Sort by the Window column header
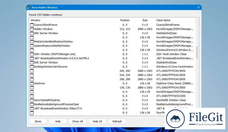This screenshot has width=228, height=132. coord(72,20)
